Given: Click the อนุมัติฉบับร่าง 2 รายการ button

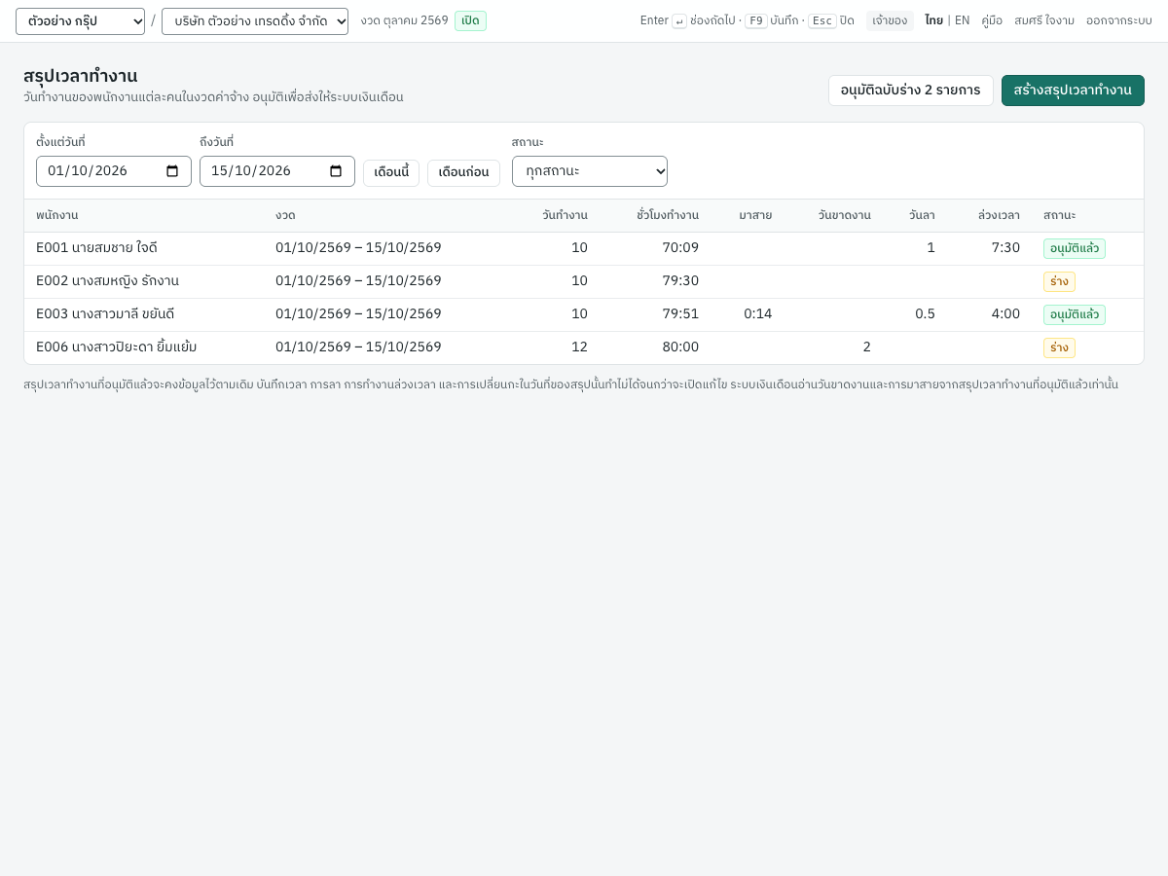Looking at the screenshot, I should point(911,91).
